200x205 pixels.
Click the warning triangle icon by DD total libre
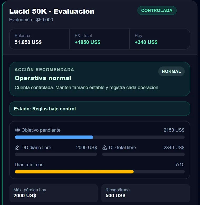[x=104, y=148]
